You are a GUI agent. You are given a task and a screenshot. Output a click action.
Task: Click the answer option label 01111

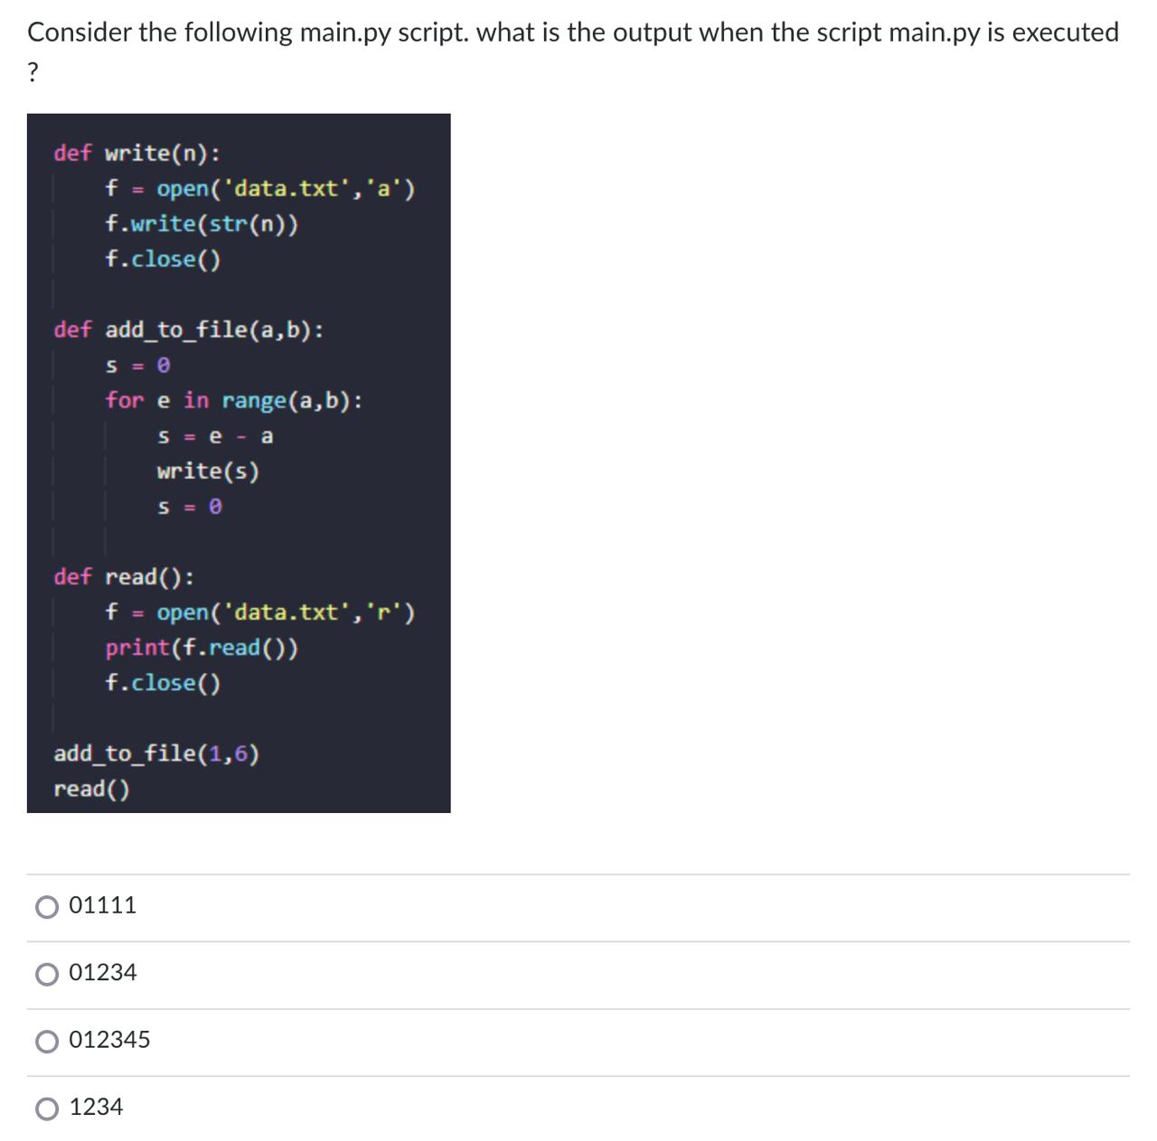(103, 904)
